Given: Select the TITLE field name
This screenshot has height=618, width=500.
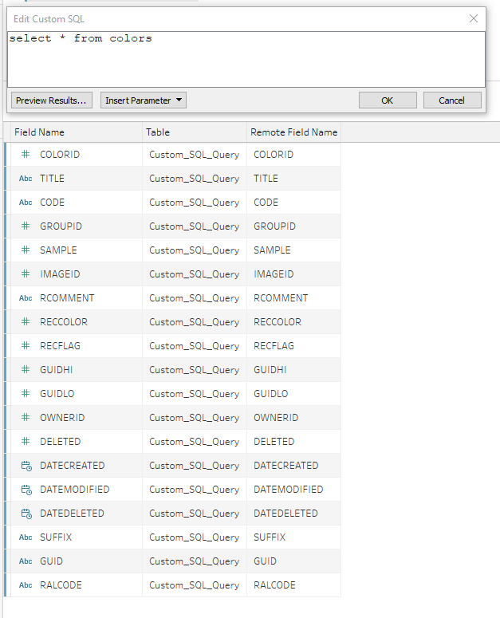Looking at the screenshot, I should point(52,179).
